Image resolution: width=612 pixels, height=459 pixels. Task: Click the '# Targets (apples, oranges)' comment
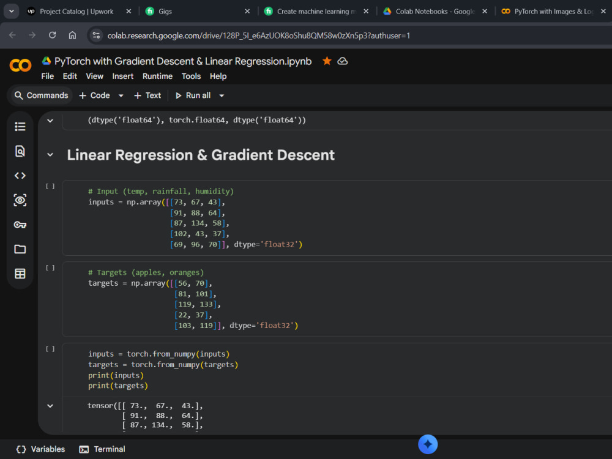pos(146,272)
